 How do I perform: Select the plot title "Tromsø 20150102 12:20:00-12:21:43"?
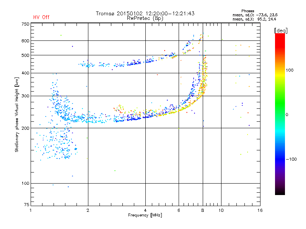[145, 13]
